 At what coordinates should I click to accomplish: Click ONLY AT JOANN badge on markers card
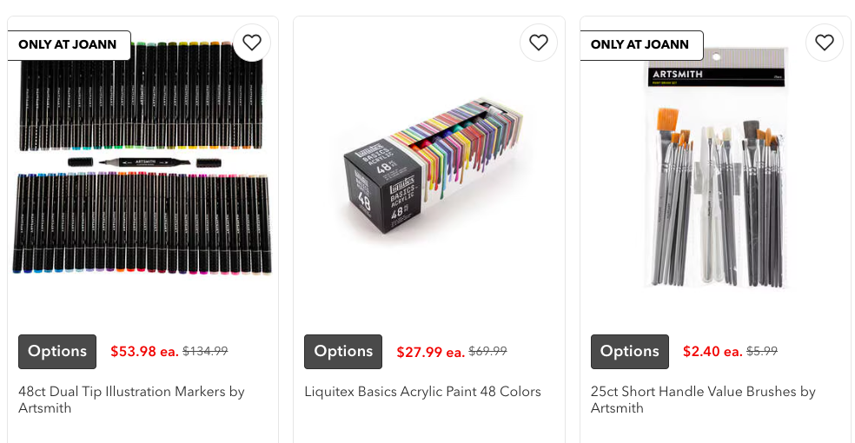point(69,45)
